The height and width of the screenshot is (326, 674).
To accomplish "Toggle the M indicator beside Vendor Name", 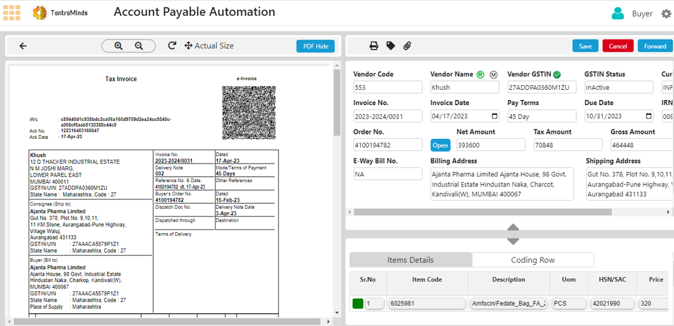I will click(x=494, y=74).
